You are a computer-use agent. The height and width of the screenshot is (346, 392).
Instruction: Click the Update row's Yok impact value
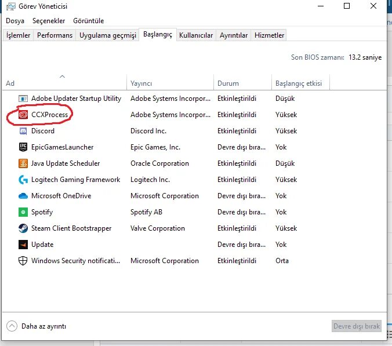pyautogui.click(x=281, y=245)
